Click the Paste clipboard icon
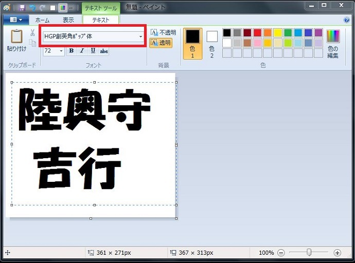This screenshot has height=263, width=355. 16,36
